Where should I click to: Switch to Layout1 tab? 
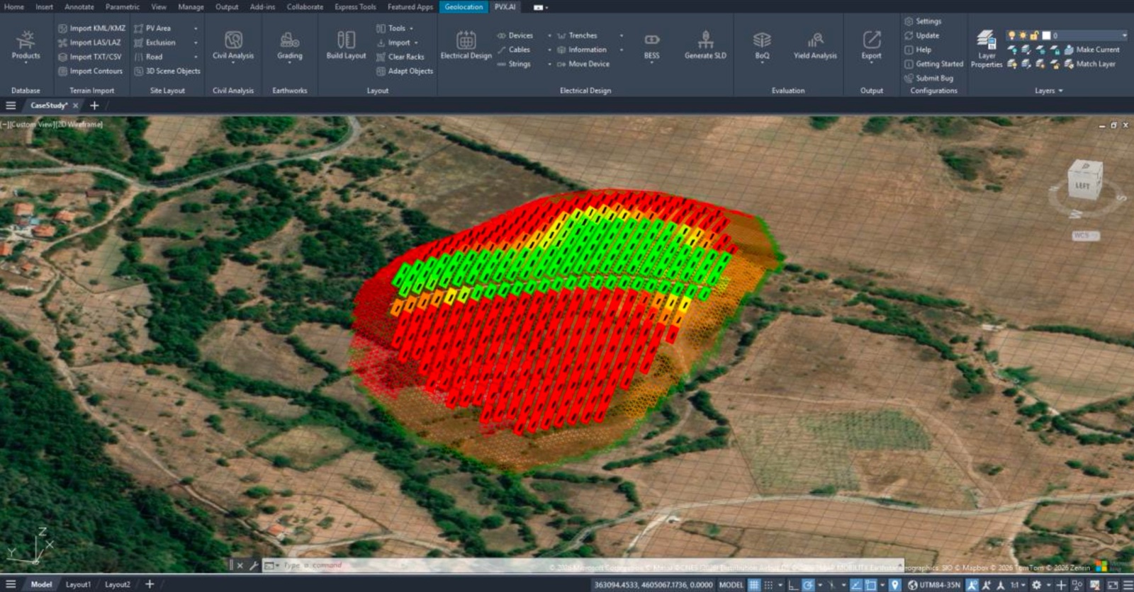click(x=78, y=584)
